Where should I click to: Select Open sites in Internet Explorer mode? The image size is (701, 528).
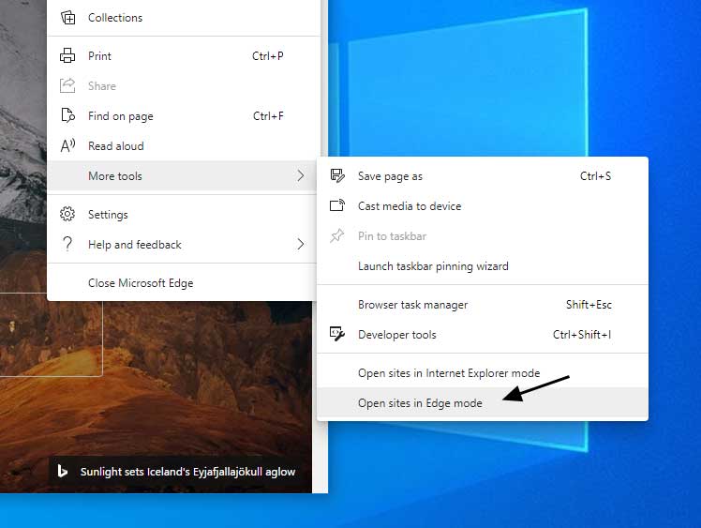coord(483,372)
